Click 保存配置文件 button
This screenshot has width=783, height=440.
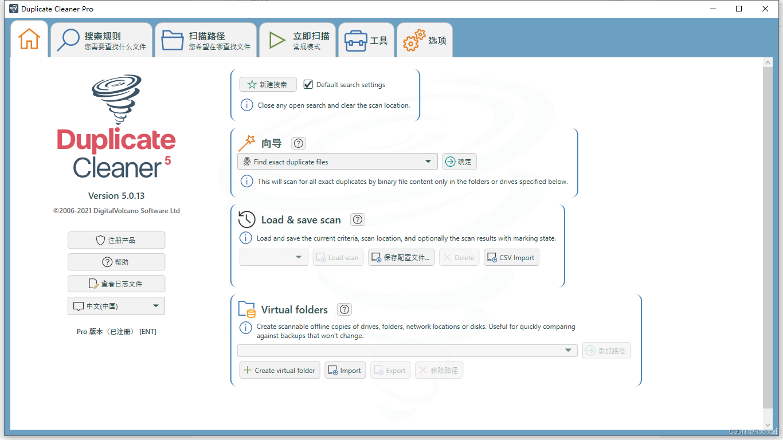pos(401,257)
